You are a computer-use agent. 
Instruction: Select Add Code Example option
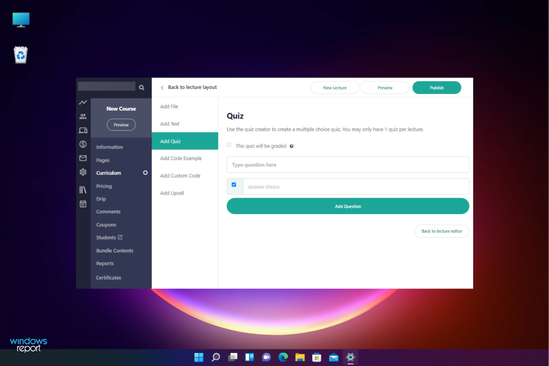181,158
